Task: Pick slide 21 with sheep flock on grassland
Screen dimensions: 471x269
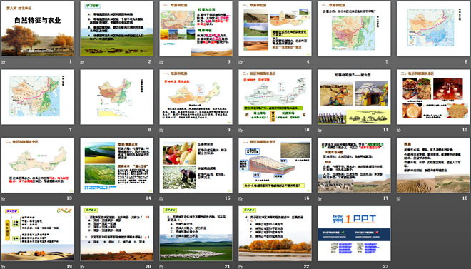Action: point(196,233)
